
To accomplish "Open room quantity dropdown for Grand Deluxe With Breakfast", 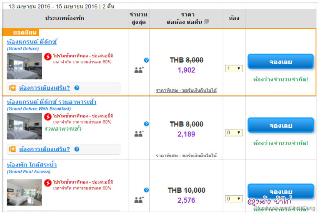I will tap(234, 133).
